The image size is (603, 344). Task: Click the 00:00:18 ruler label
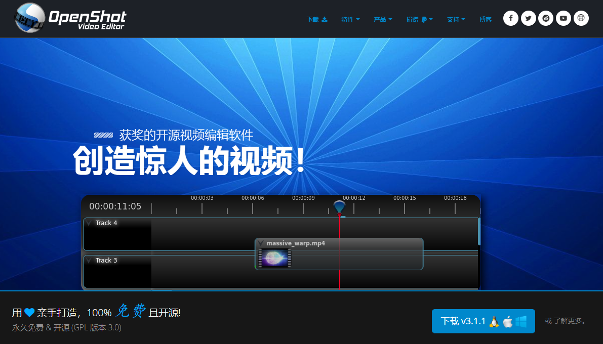pyautogui.click(x=455, y=198)
